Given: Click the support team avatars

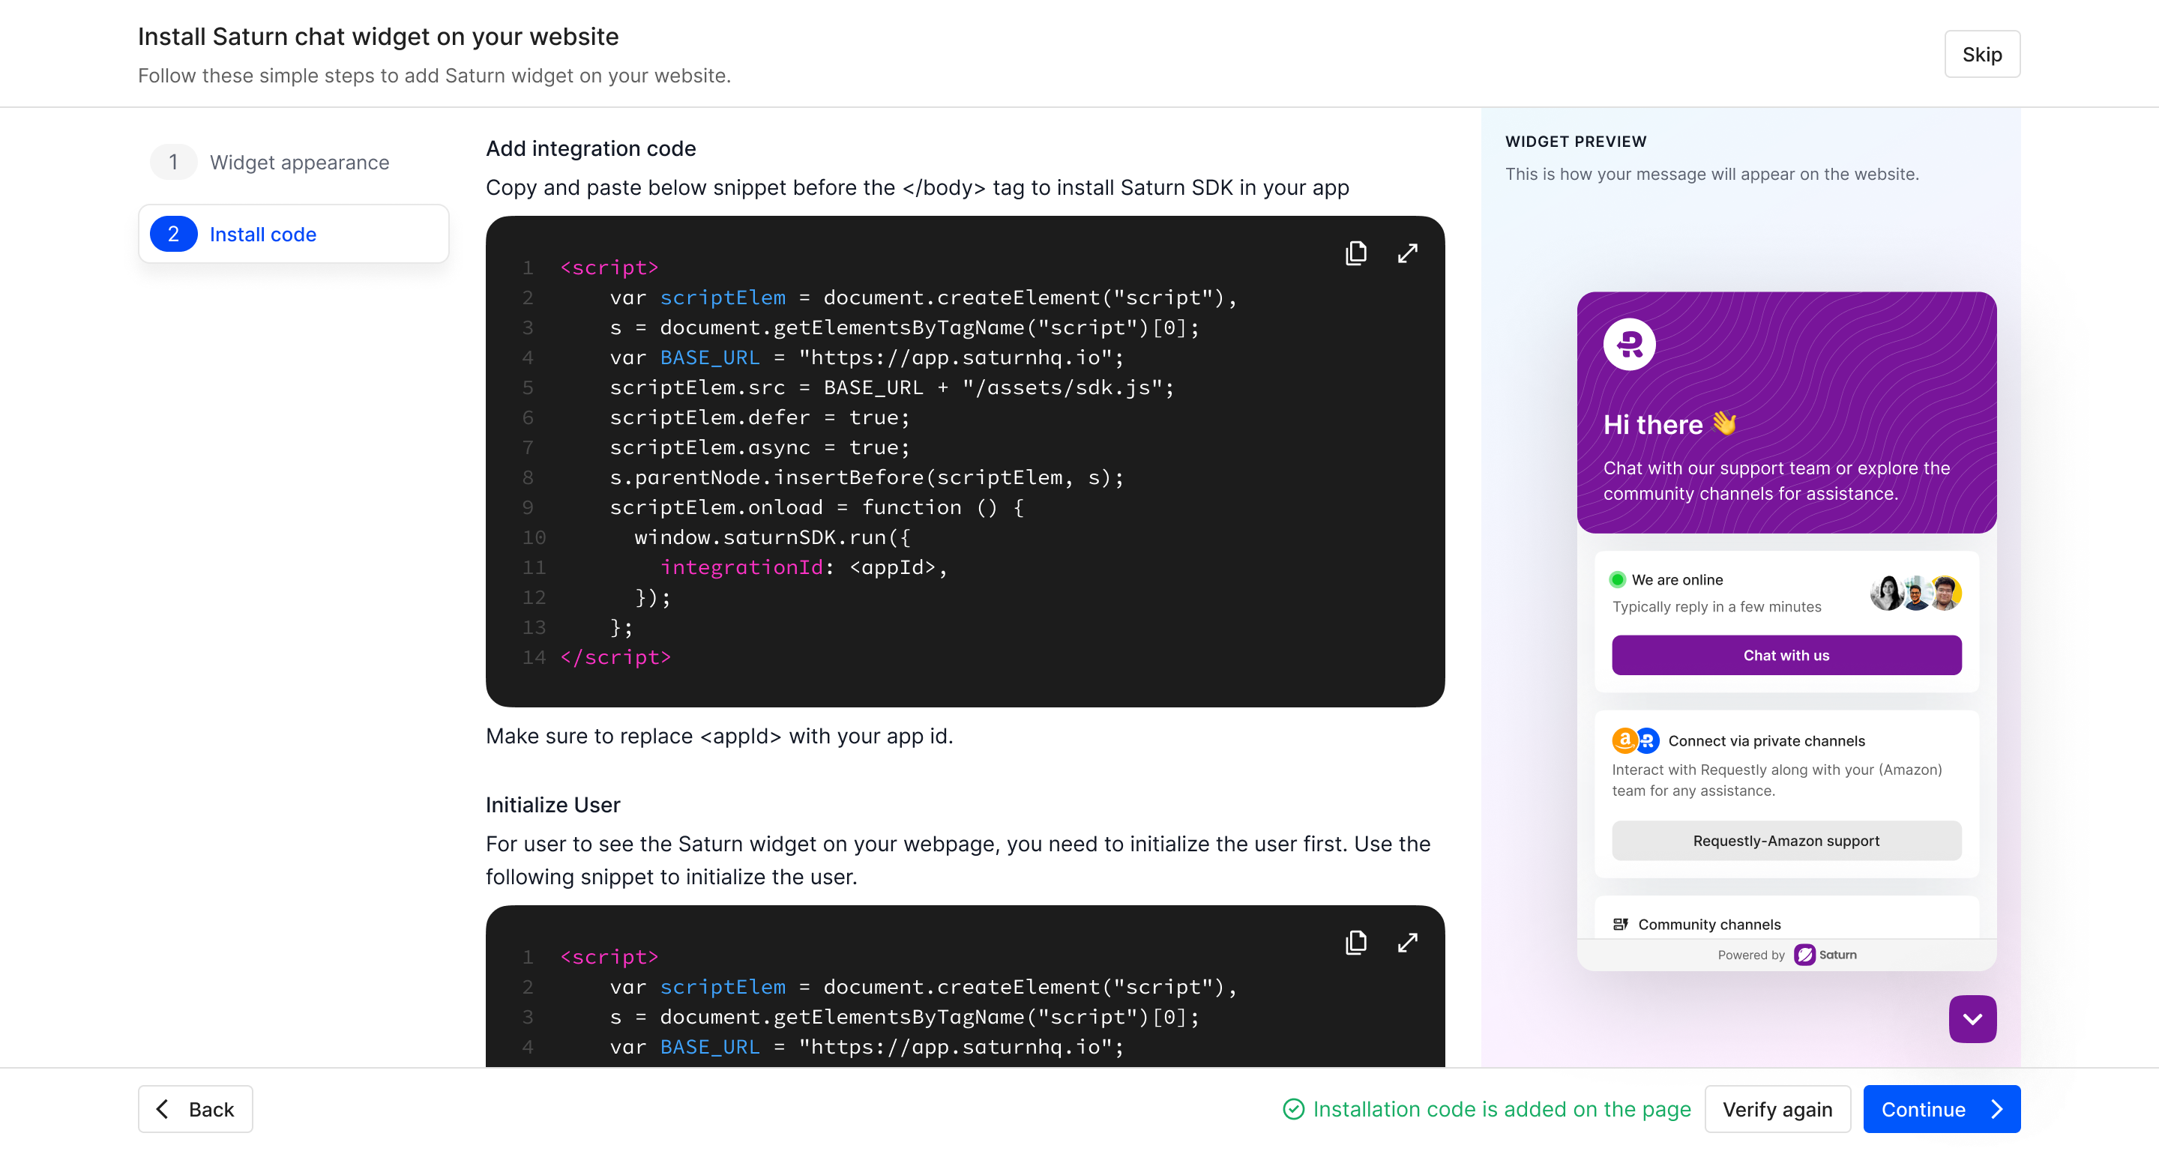Looking at the screenshot, I should [1916, 593].
